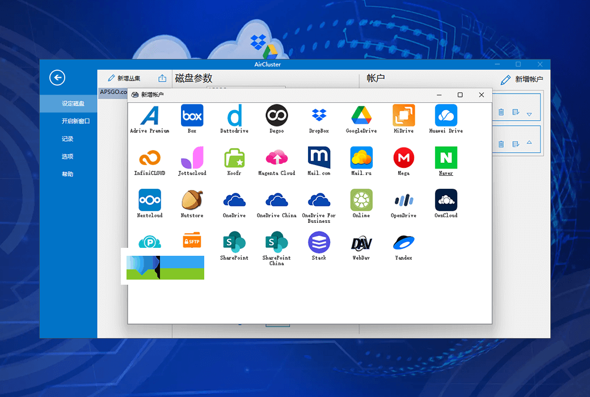The height and width of the screenshot is (397, 590).
Task: Choose GoogleDrive as the new account
Action: tap(361, 119)
